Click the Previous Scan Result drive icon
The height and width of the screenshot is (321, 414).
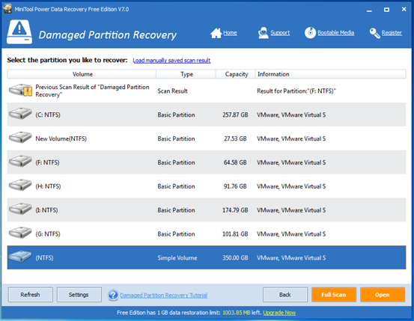(20, 91)
